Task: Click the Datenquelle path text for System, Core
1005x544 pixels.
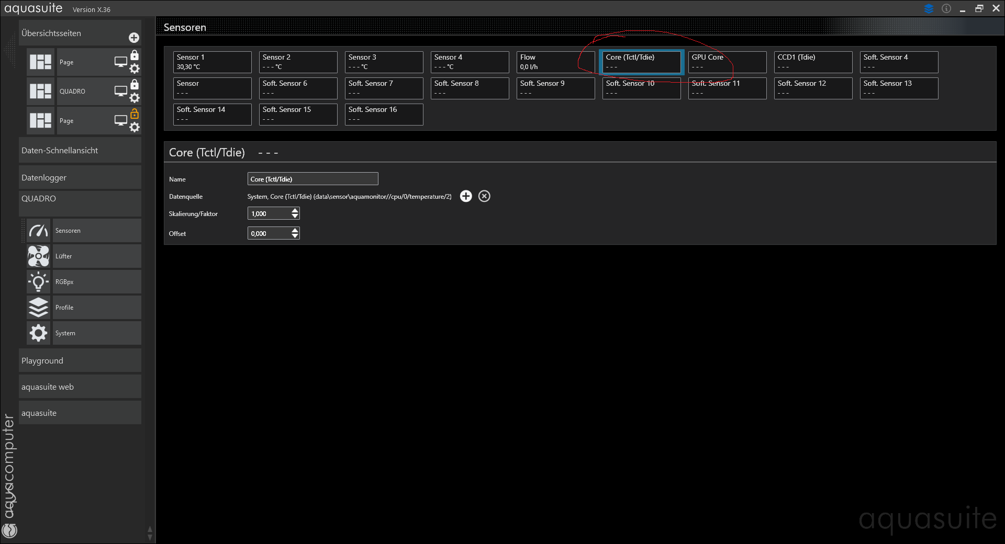Action: [x=350, y=197]
